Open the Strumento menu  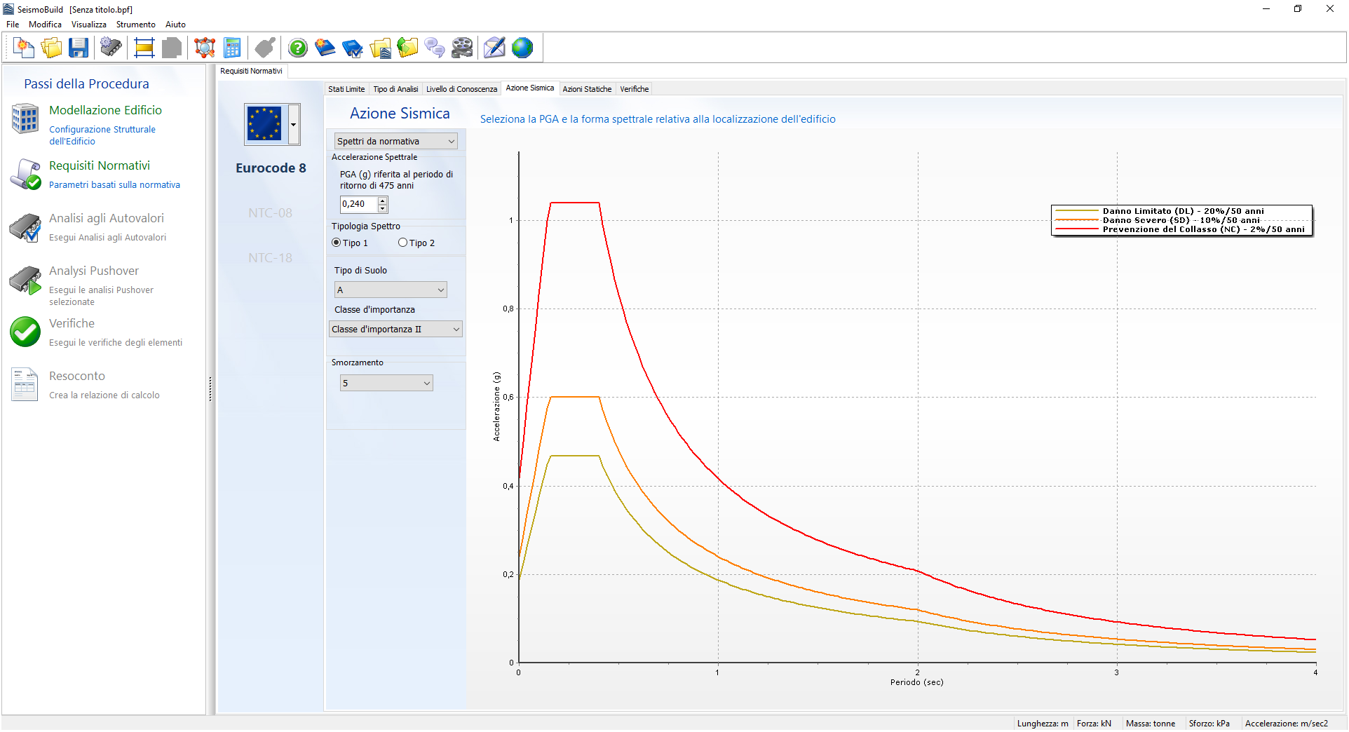coord(135,25)
